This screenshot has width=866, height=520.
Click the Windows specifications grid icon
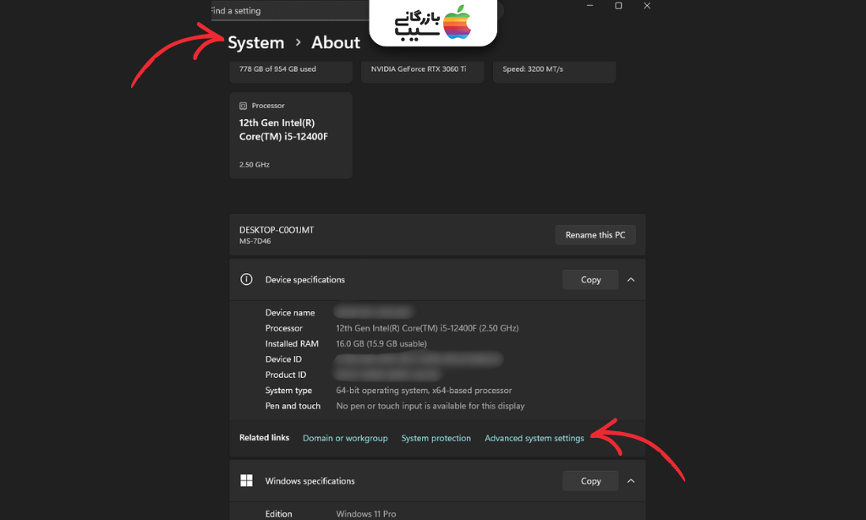(x=246, y=480)
